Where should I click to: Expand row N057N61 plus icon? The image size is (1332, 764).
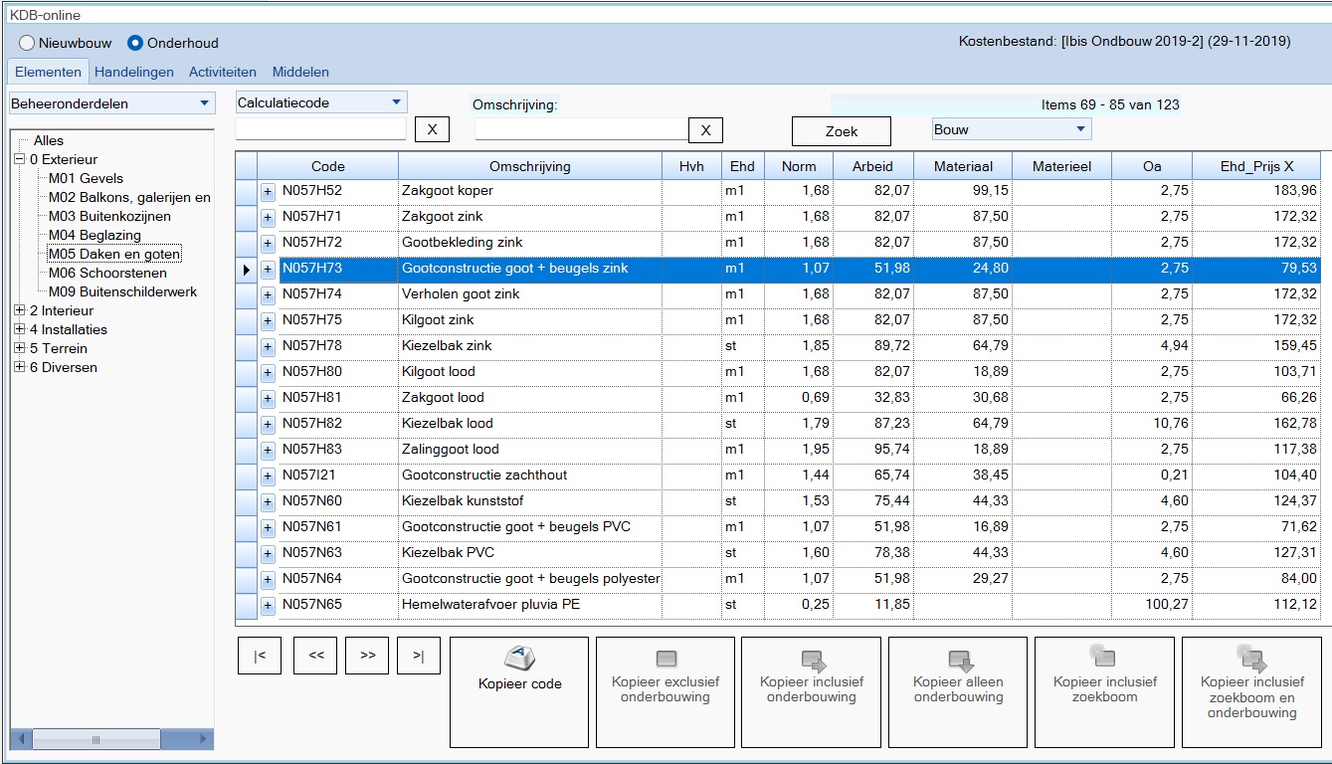[x=268, y=527]
